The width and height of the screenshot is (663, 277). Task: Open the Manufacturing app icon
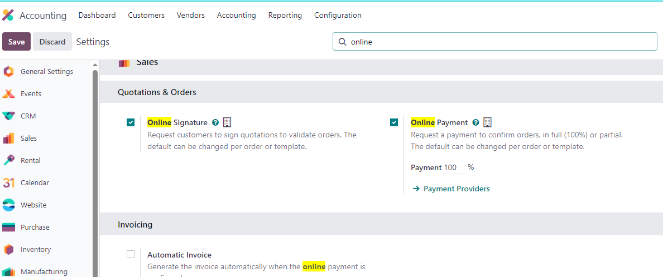[8, 272]
